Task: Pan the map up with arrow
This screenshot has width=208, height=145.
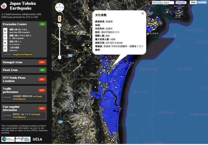Action: pos(60,4)
